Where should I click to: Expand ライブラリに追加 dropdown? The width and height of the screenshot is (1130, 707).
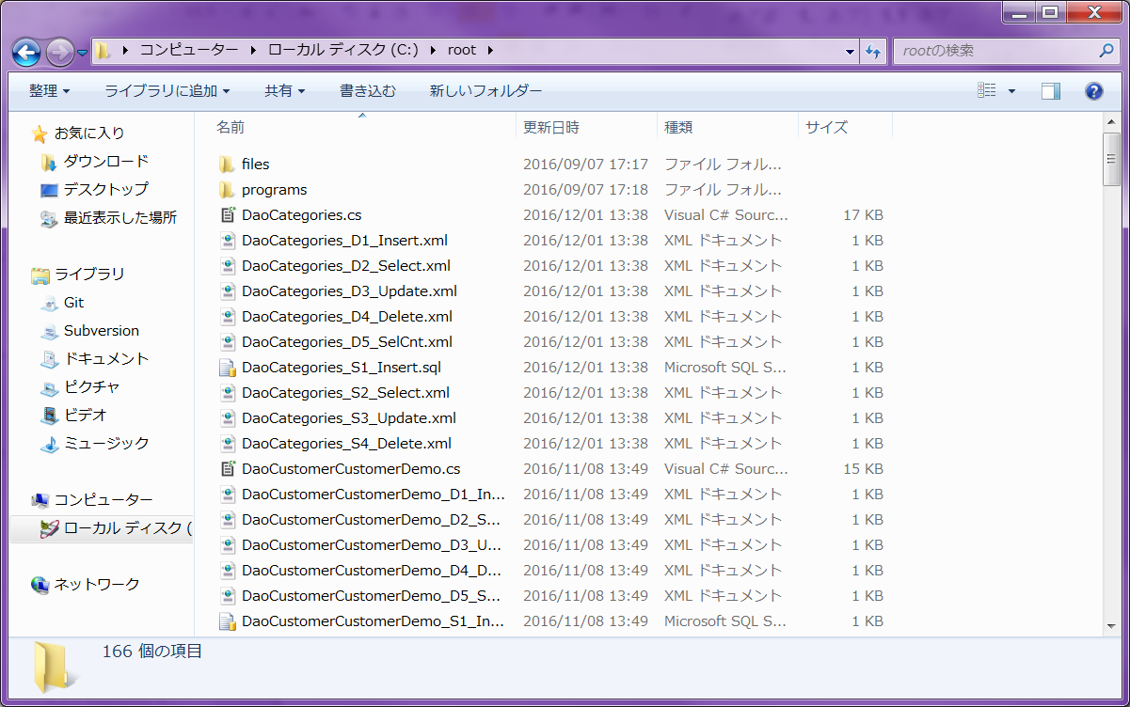(x=167, y=91)
